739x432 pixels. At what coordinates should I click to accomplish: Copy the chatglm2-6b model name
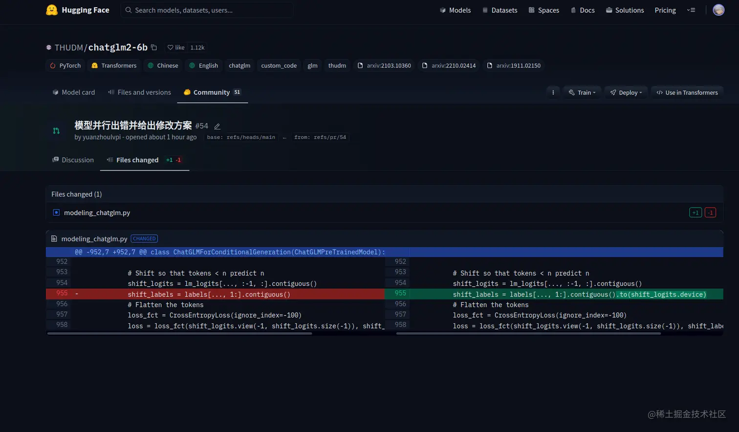click(154, 47)
